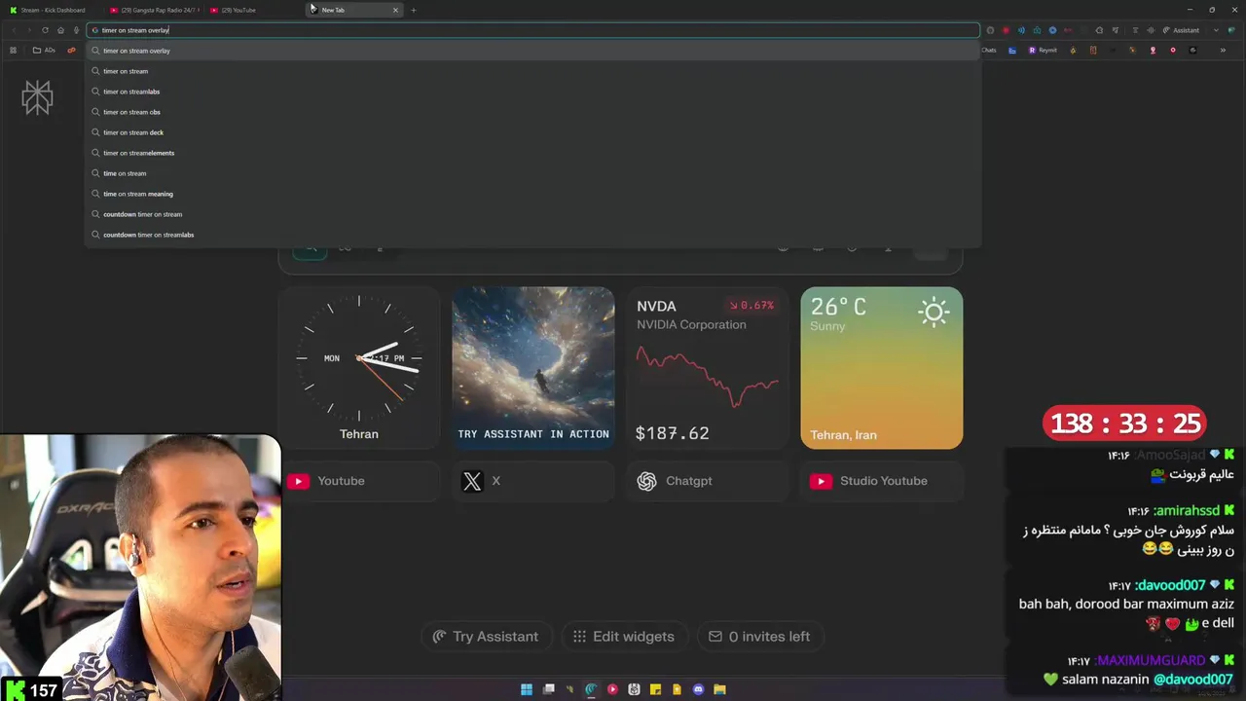The width and height of the screenshot is (1246, 701).
Task: Click the browser back arrow
Action: pyautogui.click(x=14, y=30)
